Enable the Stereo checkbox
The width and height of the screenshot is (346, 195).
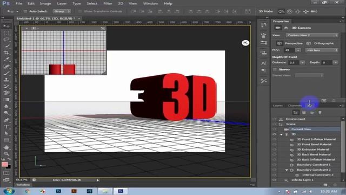pos(275,69)
